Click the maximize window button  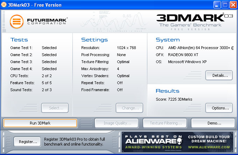[x=225, y=5]
